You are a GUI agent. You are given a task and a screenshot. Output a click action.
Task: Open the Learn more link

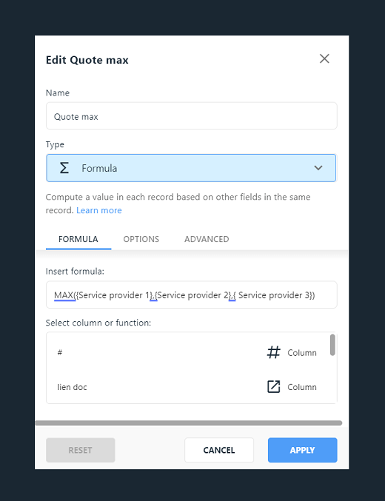(x=98, y=210)
